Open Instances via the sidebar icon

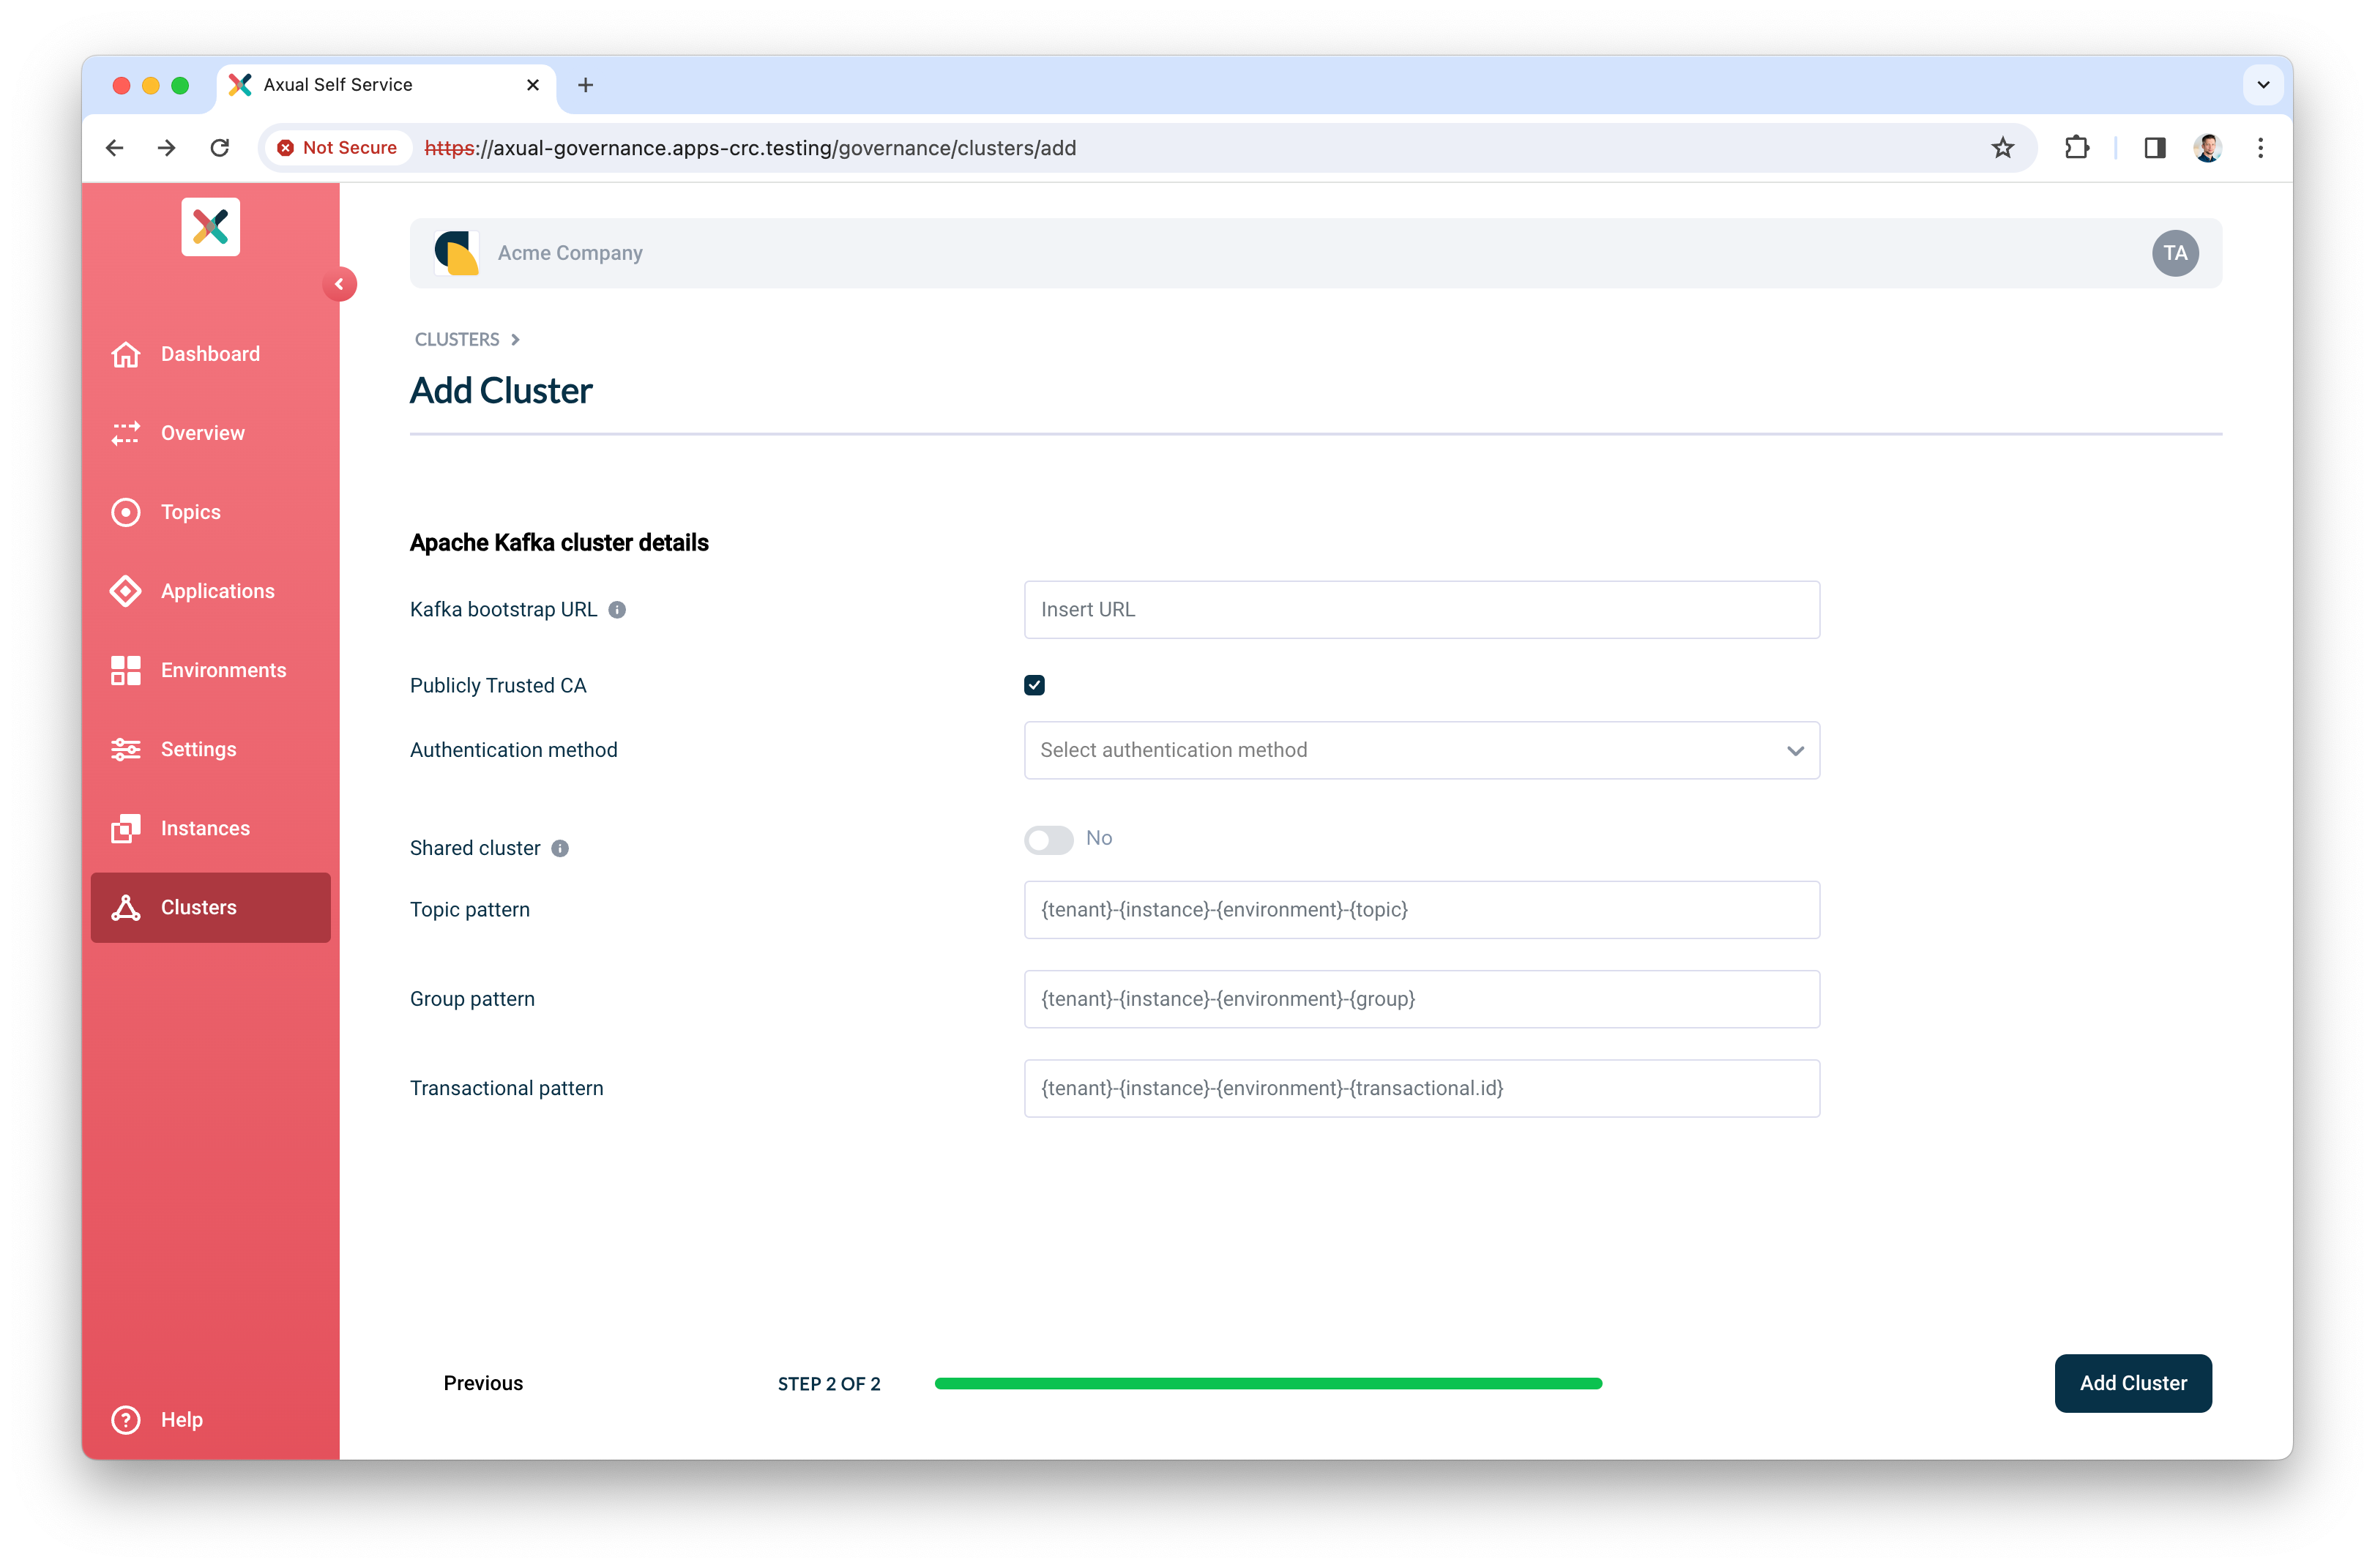(126, 828)
